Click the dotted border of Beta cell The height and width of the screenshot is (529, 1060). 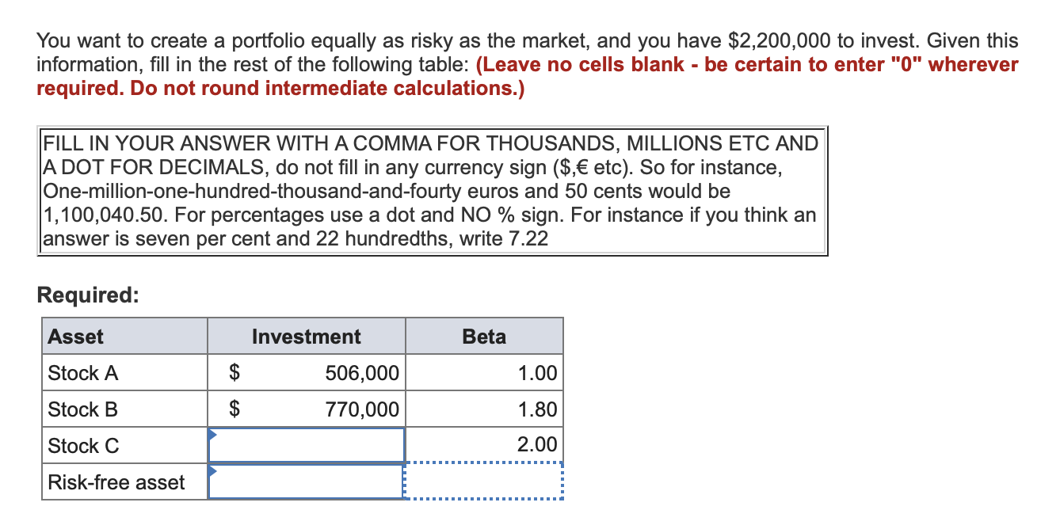484,462
